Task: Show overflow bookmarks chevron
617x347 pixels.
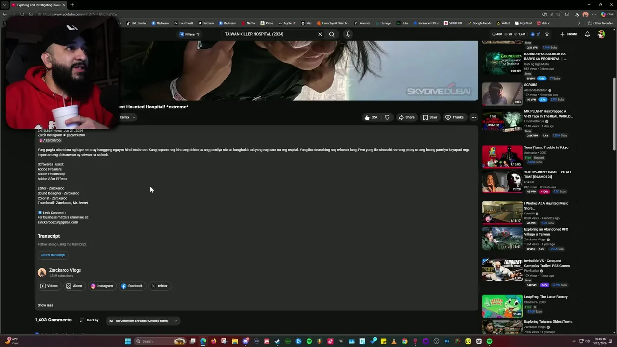Action: [x=579, y=23]
